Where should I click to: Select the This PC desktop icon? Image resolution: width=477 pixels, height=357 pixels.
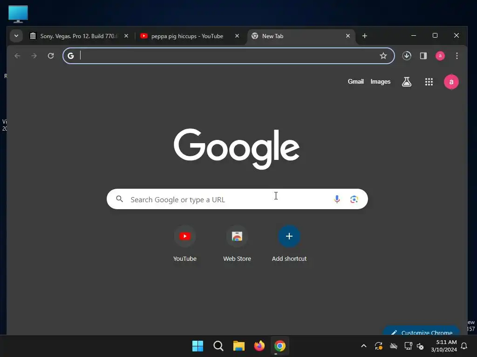click(18, 14)
